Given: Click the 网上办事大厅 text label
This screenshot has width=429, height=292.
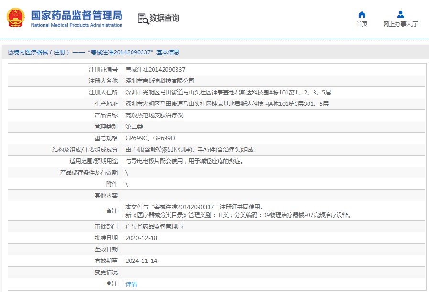Looking at the screenshot, I should 400,24.
